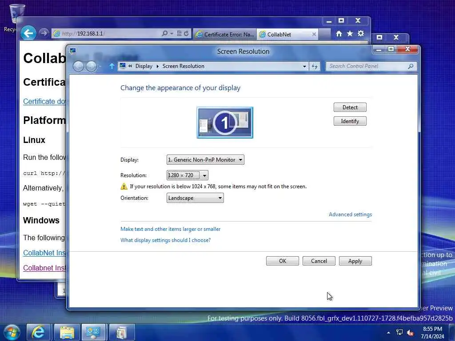Click the Certificate download link in IE page

point(45,102)
